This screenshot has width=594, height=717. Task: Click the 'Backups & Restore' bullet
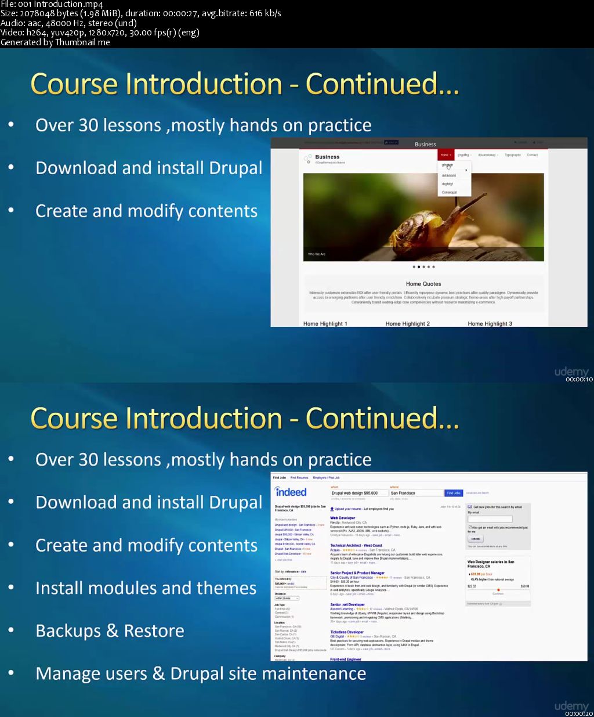point(110,630)
